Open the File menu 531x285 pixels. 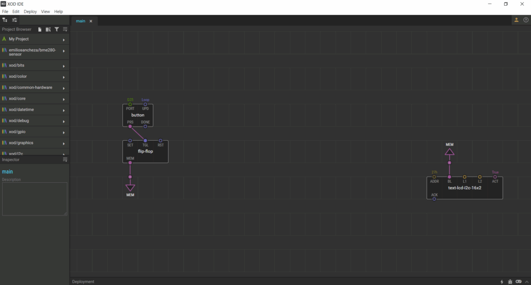pos(5,11)
